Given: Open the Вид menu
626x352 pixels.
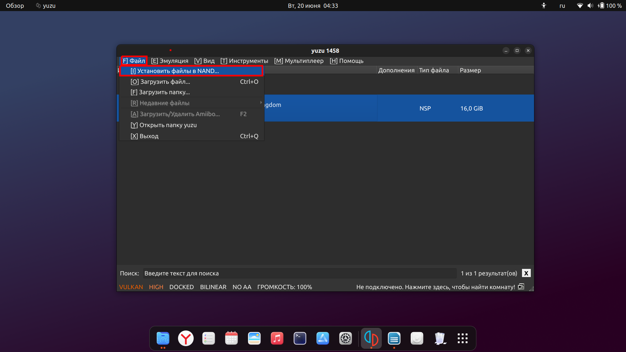Looking at the screenshot, I should pyautogui.click(x=204, y=61).
